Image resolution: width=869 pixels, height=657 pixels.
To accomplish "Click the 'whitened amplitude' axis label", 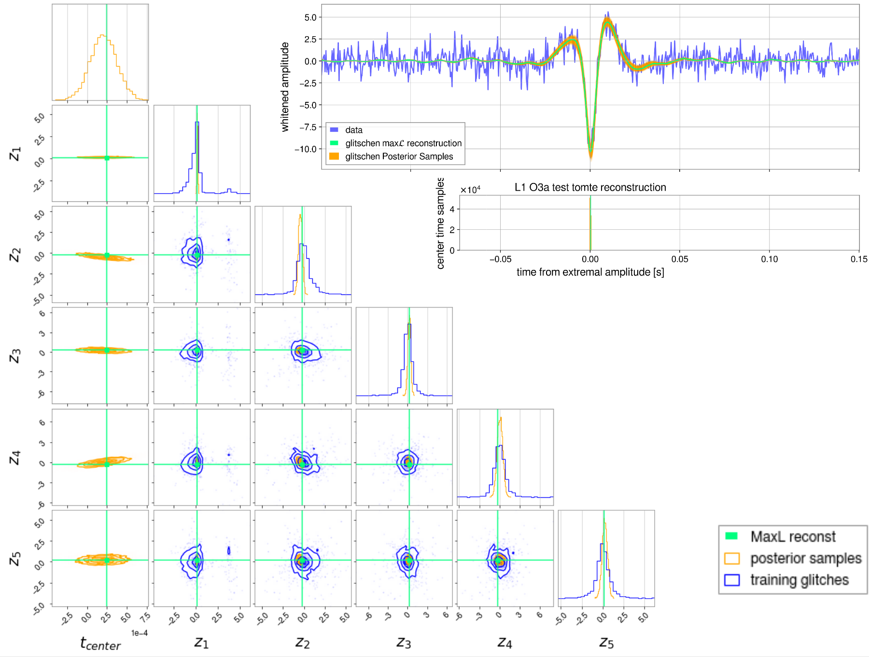I will click(x=285, y=87).
